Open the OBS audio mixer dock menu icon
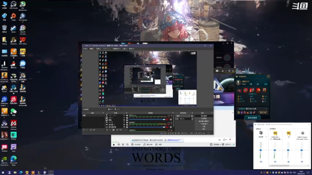The image size is (312, 175). (x=173, y=113)
